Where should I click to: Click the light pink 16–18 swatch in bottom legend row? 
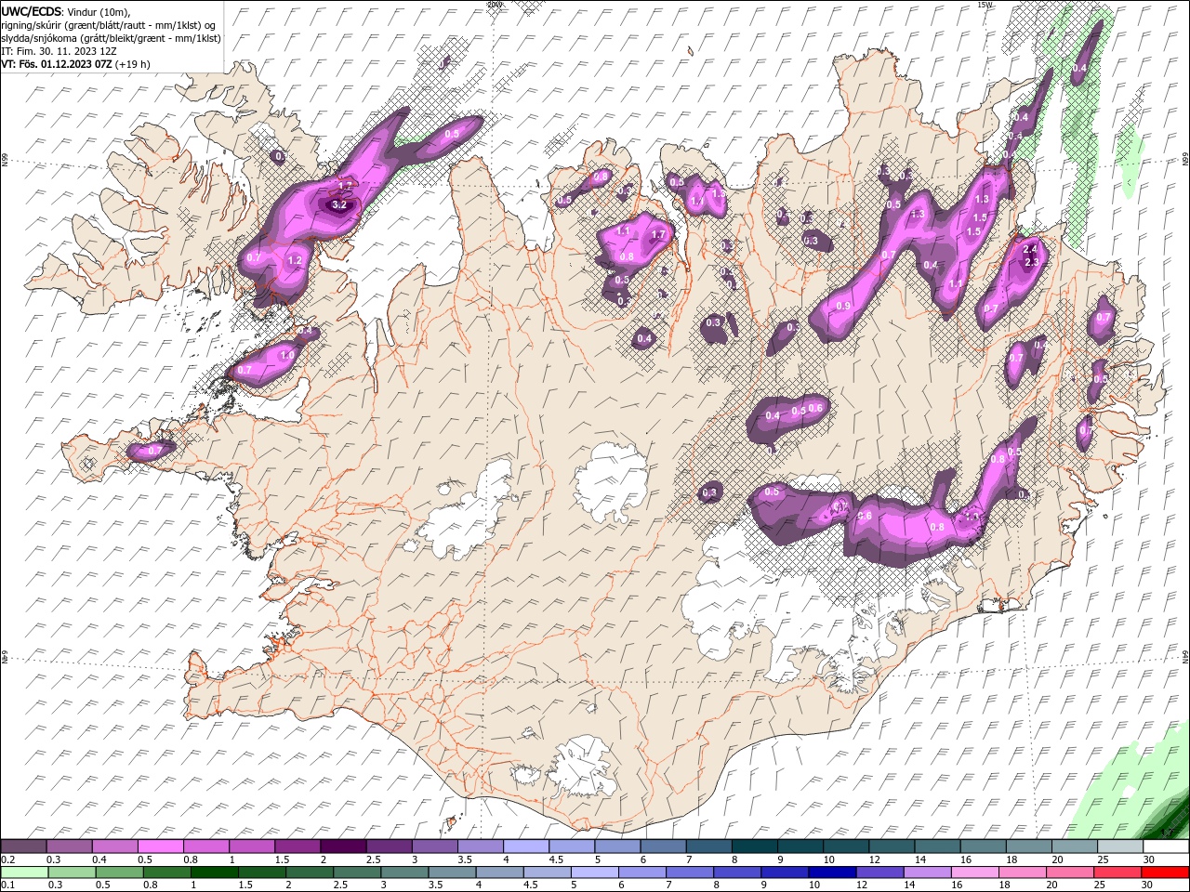(x=975, y=872)
